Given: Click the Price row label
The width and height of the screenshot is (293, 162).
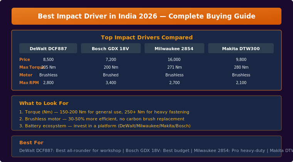Looking at the screenshot, I should click(x=24, y=60).
